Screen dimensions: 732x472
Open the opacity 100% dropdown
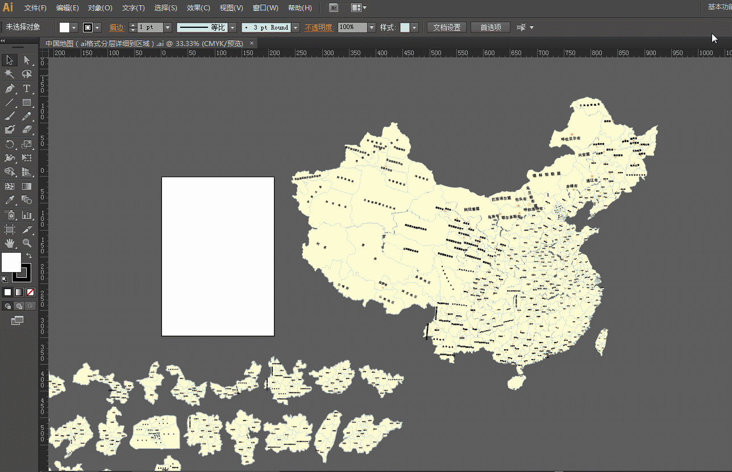click(x=372, y=27)
